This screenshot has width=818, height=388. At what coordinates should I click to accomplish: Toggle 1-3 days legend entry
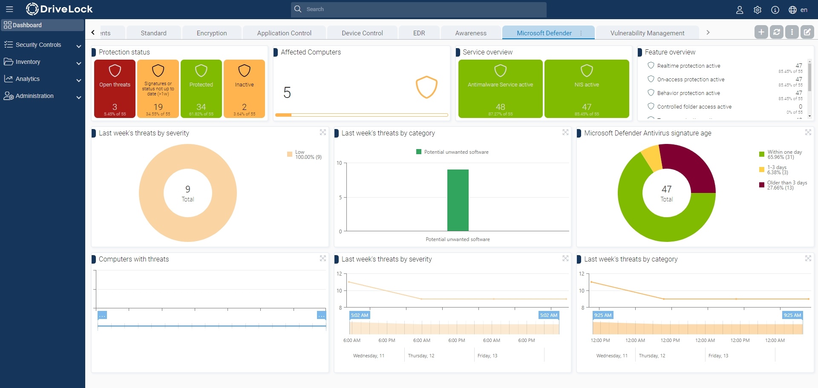click(774, 170)
